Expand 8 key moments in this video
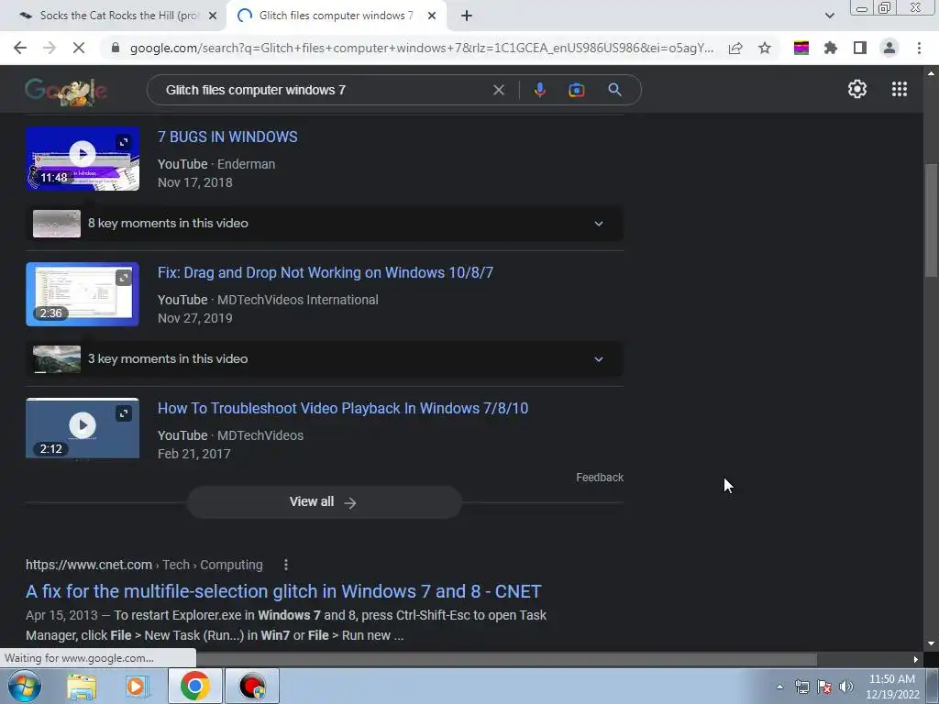Screen dimensions: 939x704 (x=324, y=224)
